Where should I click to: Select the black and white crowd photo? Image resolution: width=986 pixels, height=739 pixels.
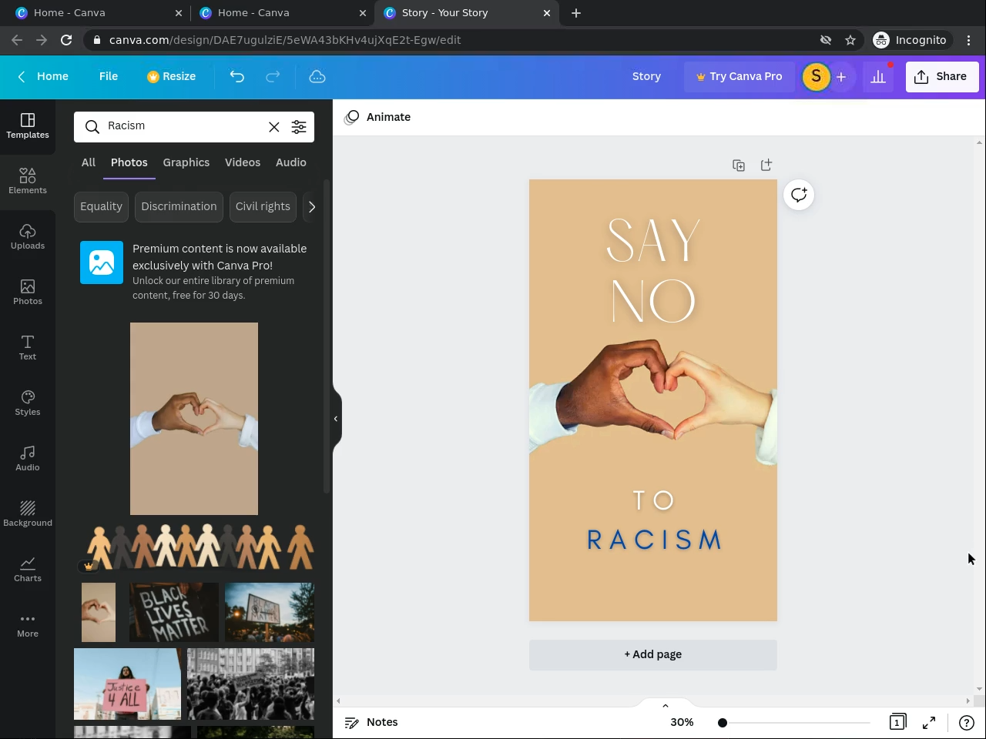pyautogui.click(x=250, y=684)
